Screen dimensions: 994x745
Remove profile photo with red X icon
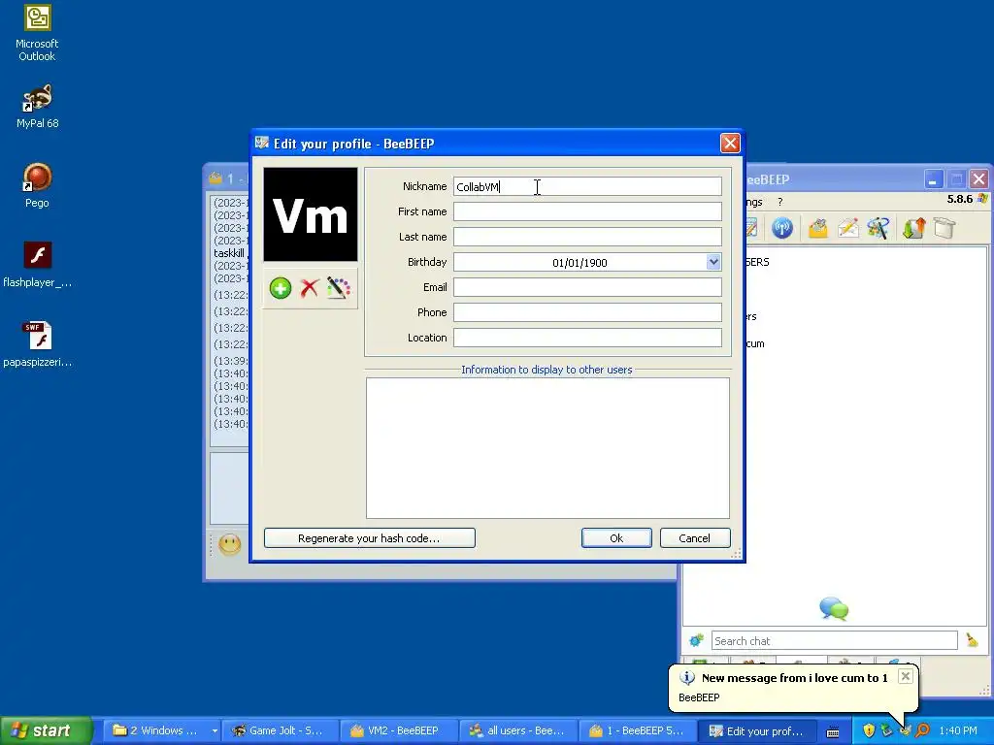(x=310, y=288)
